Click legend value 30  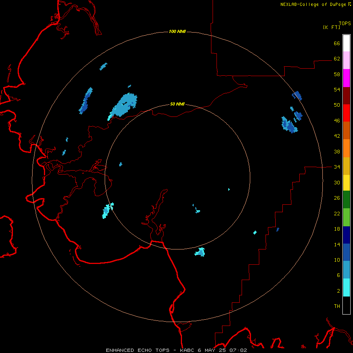point(337,182)
